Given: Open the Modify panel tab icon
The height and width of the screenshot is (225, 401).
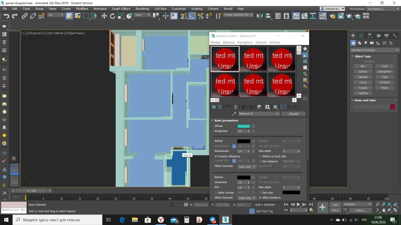Looking at the screenshot, I should coord(362,36).
